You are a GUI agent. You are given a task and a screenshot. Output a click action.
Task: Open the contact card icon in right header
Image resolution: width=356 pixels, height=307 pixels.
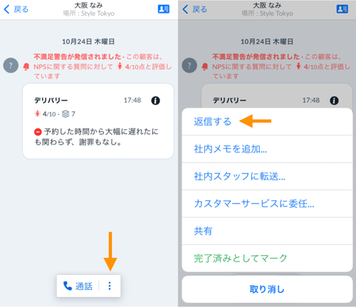342,9
